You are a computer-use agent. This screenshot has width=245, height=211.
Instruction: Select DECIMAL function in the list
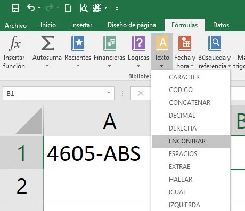191,116
